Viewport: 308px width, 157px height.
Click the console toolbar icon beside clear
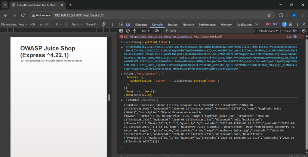(x=134, y=31)
